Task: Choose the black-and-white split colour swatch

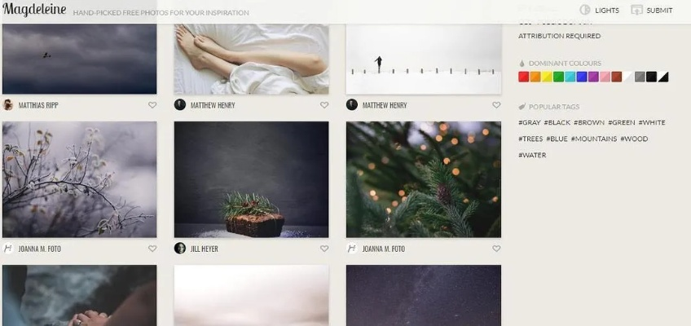Action: (x=662, y=77)
